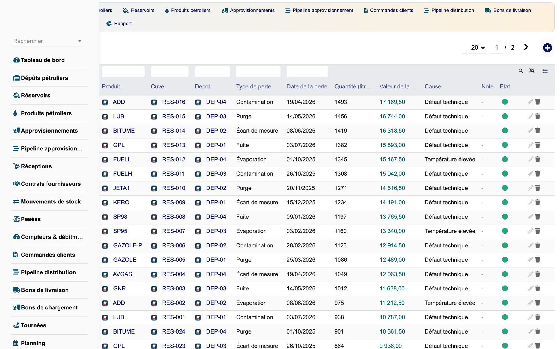Edit the RES-014 BITUME loss record
This screenshot has width=560, height=349.
point(530,131)
